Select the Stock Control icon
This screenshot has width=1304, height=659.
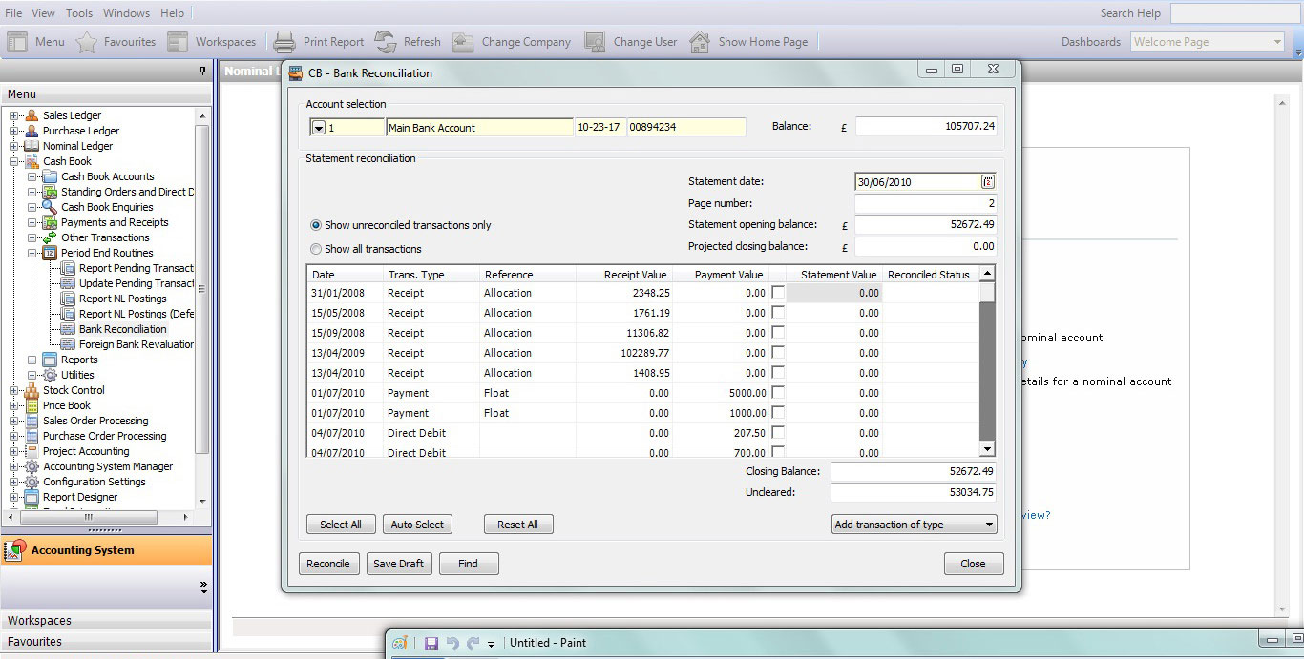click(x=32, y=390)
